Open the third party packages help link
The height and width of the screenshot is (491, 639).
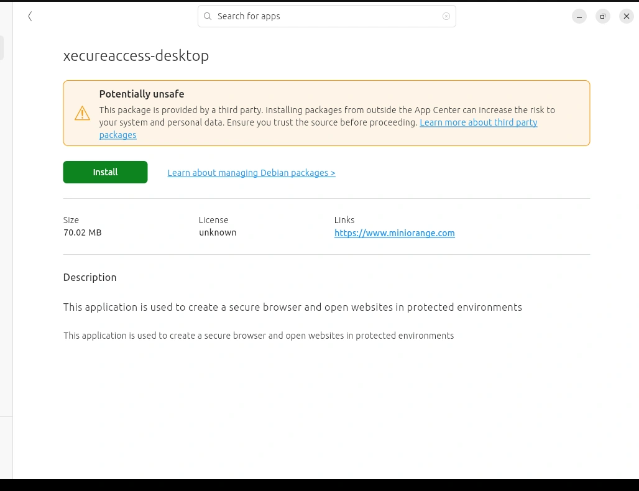coord(479,122)
